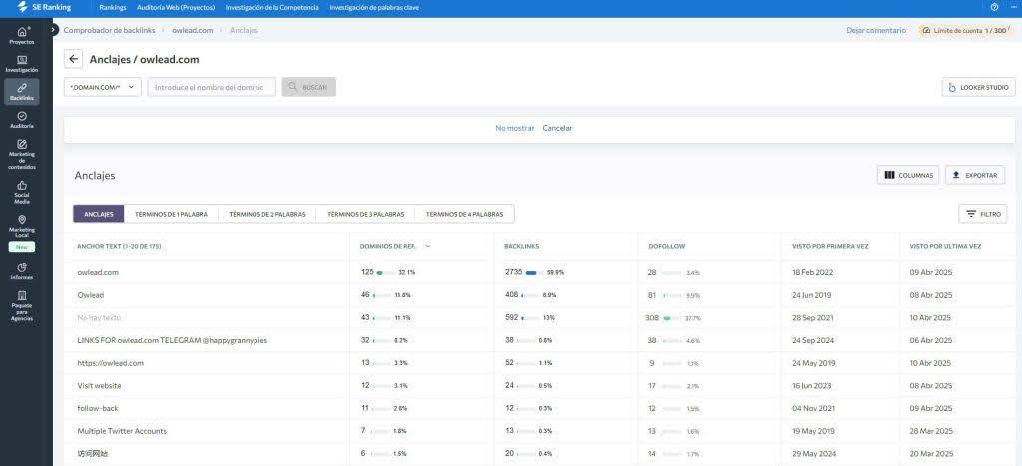1022x466 pixels.
Task: Click backlinks value 592
Action: (511, 318)
